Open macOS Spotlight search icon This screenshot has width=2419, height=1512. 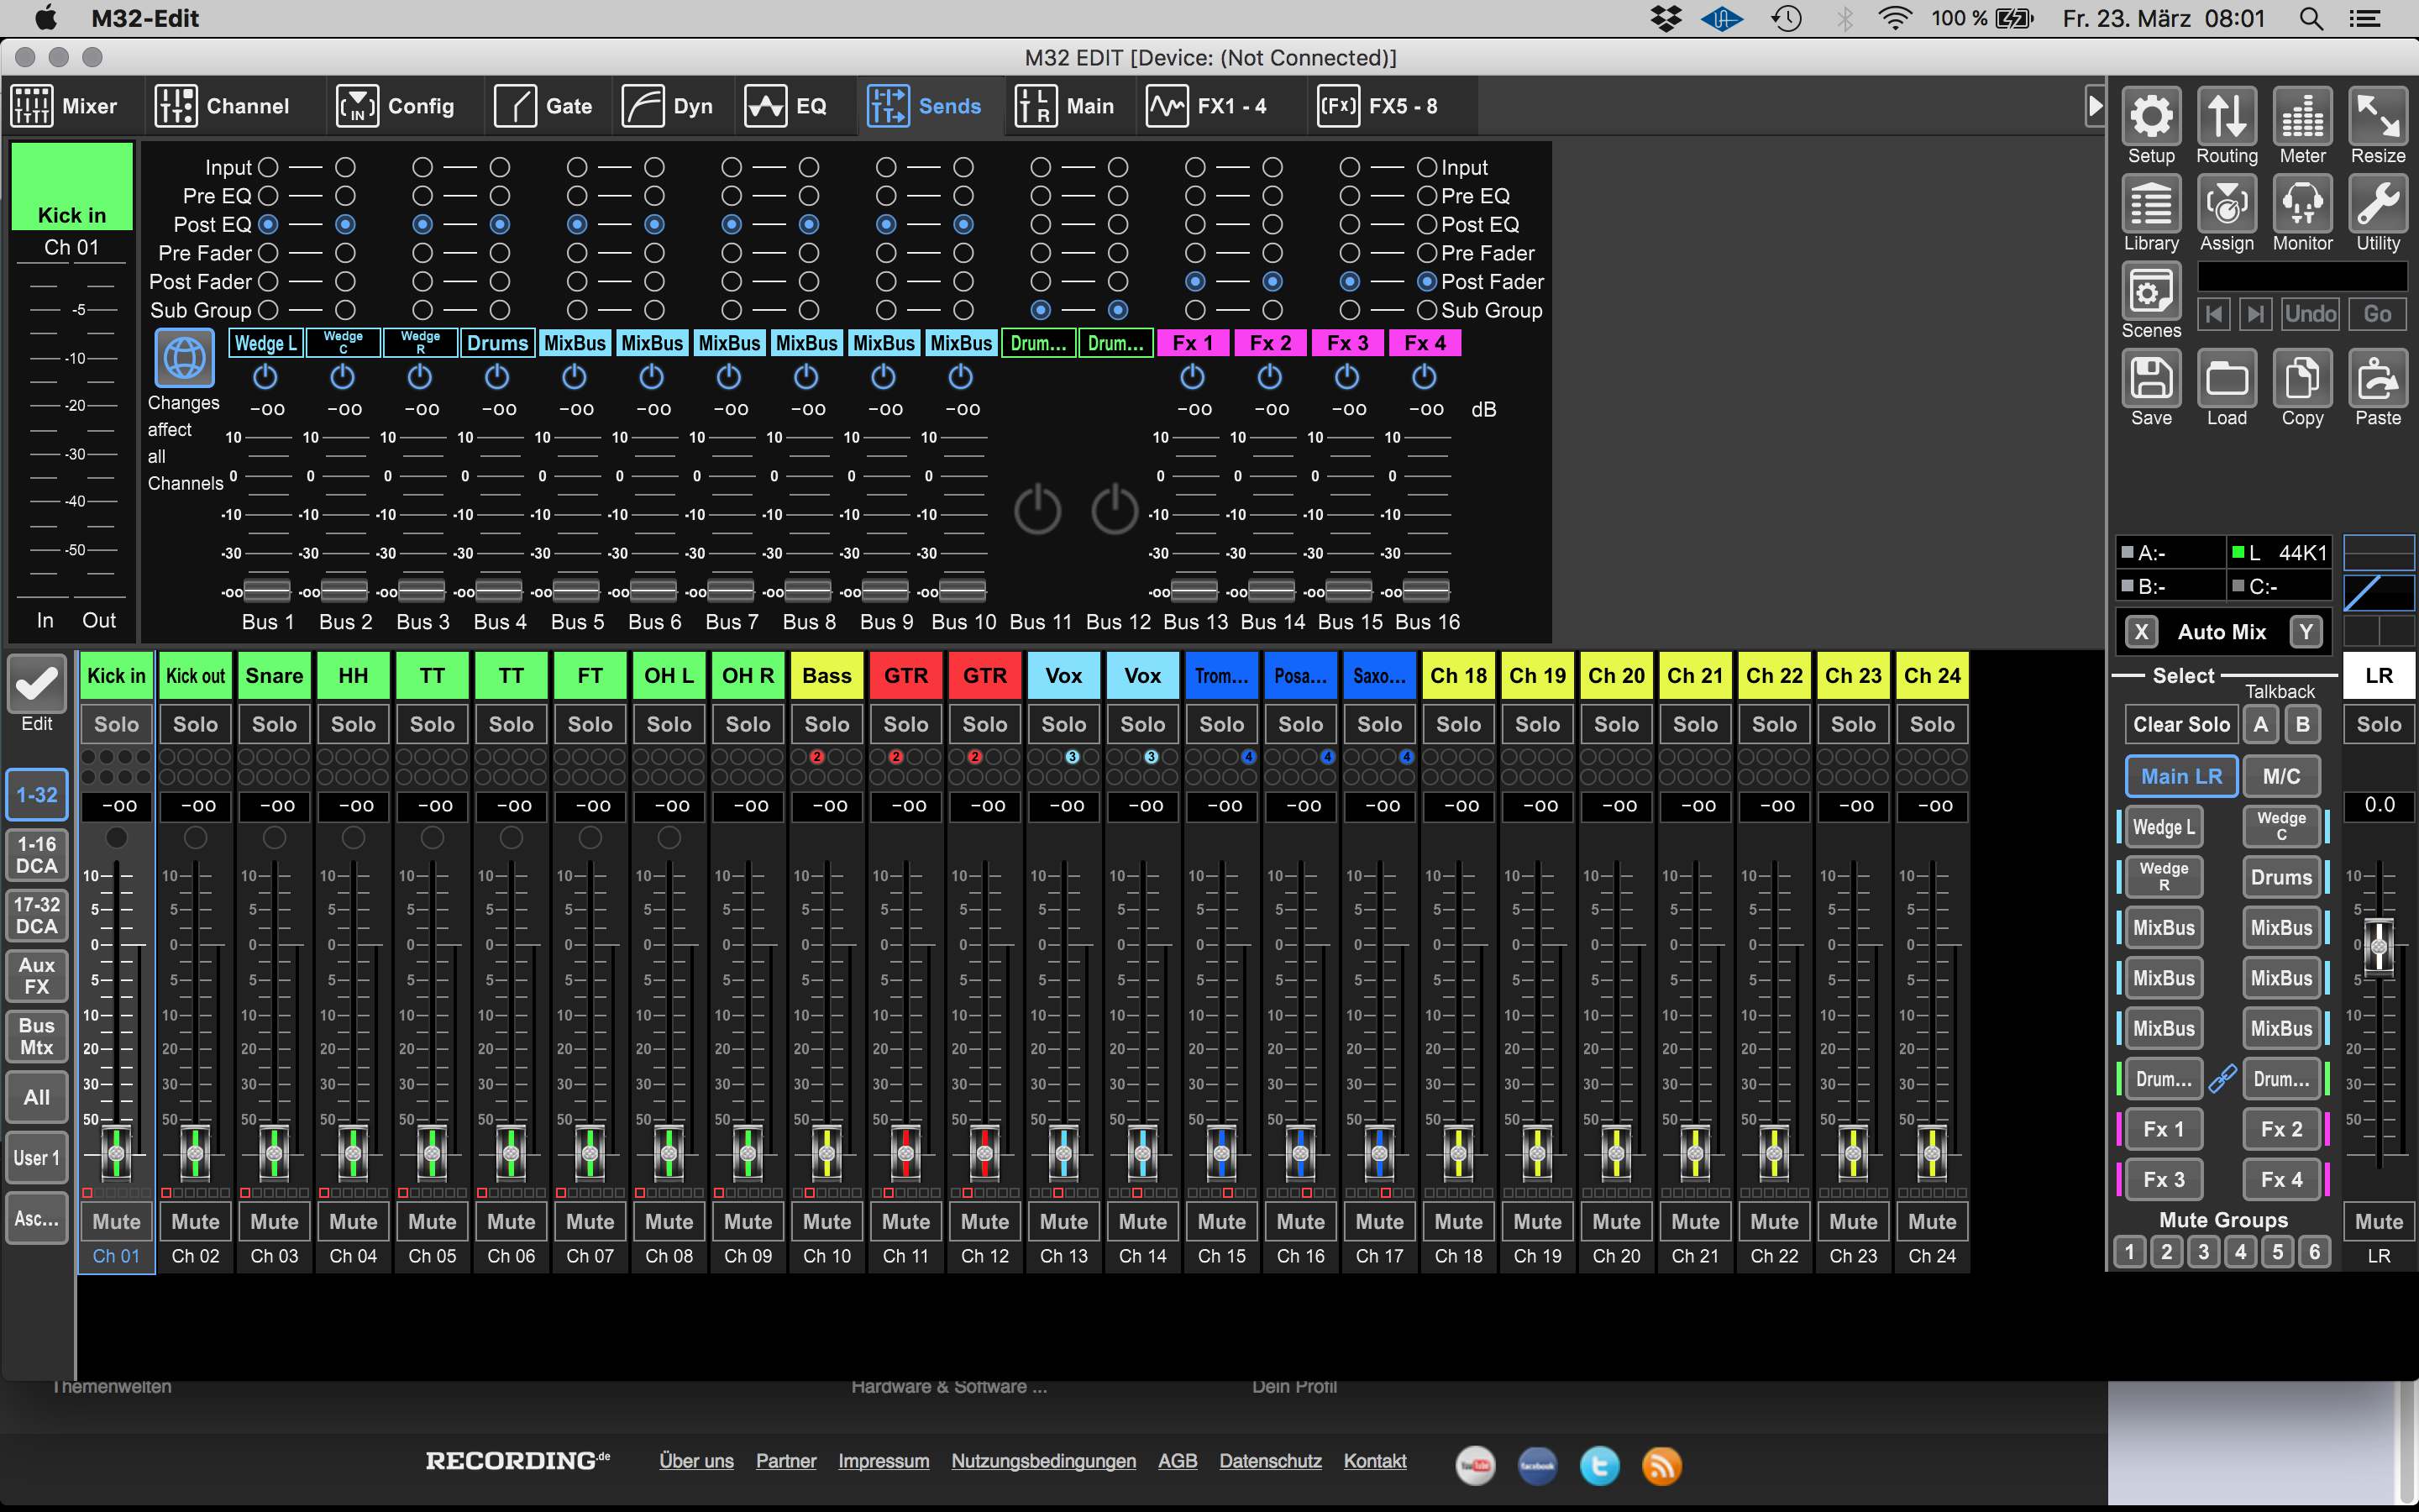click(x=2311, y=18)
